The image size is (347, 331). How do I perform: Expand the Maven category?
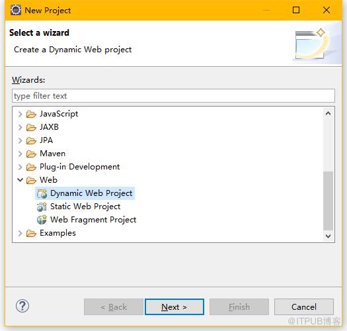20,154
